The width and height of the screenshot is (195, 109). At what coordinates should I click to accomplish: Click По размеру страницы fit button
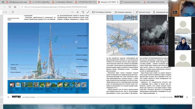(x=102, y=12)
